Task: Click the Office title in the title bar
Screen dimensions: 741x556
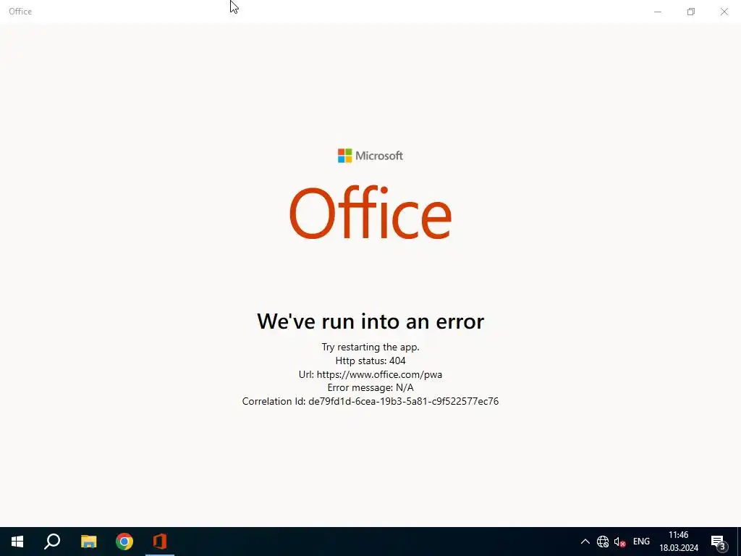Action: pos(20,12)
